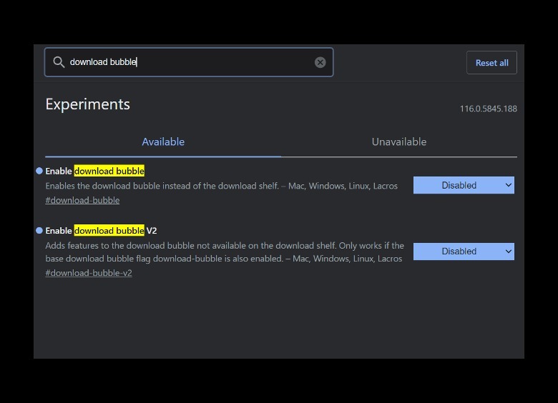This screenshot has width=558, height=403.
Task: Click the blue dot beside Enable download bubble
Action: (39, 171)
